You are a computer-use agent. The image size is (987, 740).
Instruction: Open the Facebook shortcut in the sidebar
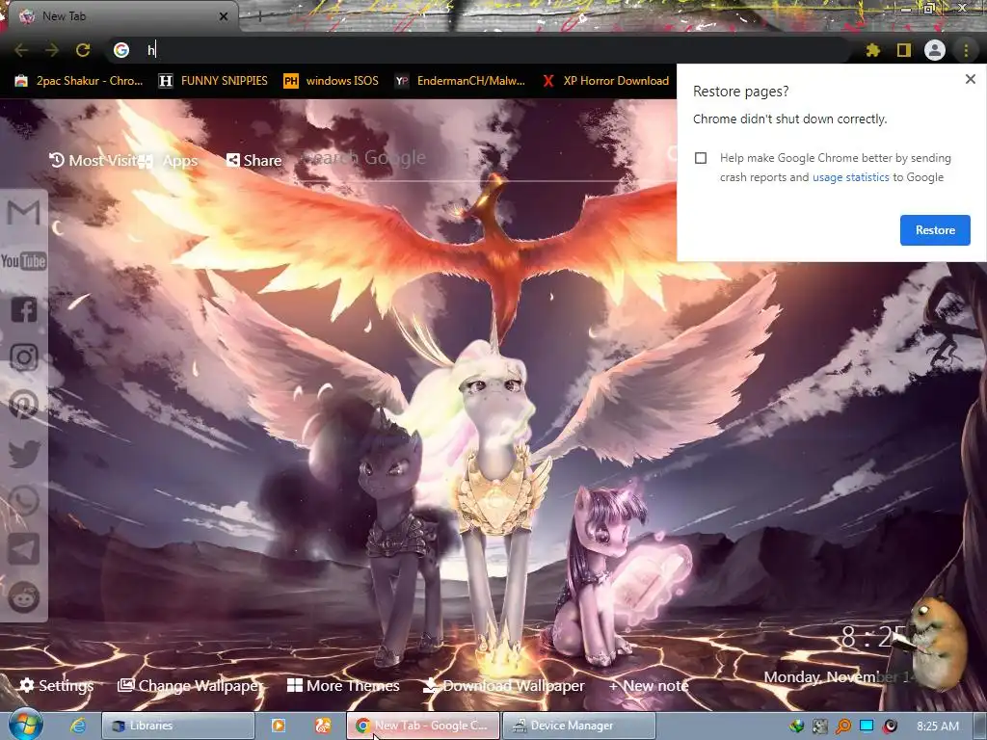pyautogui.click(x=23, y=309)
